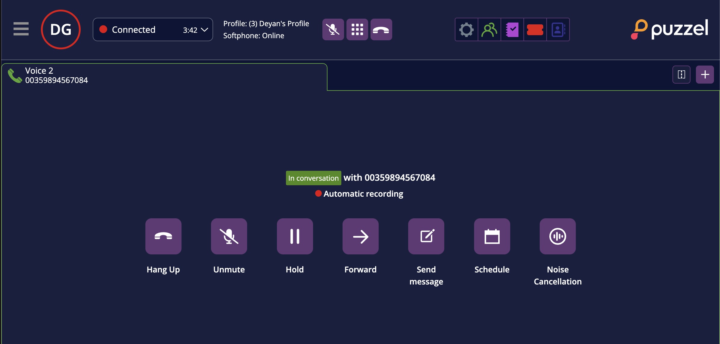Screen dimensions: 720x344
Task: Click the DG profile avatar
Action: pos(61,29)
